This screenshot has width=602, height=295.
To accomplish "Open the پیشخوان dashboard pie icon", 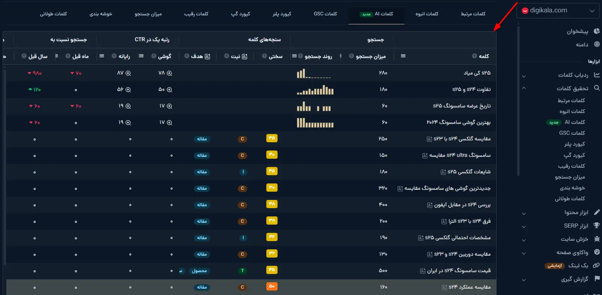I will click(x=597, y=31).
